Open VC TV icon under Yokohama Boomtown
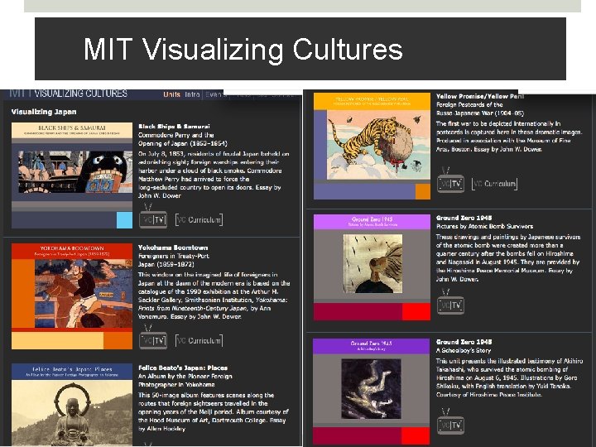 click(153, 338)
